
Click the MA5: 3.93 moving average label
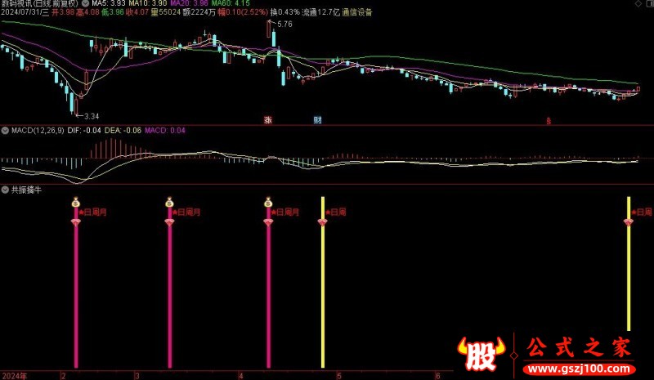[109, 3]
